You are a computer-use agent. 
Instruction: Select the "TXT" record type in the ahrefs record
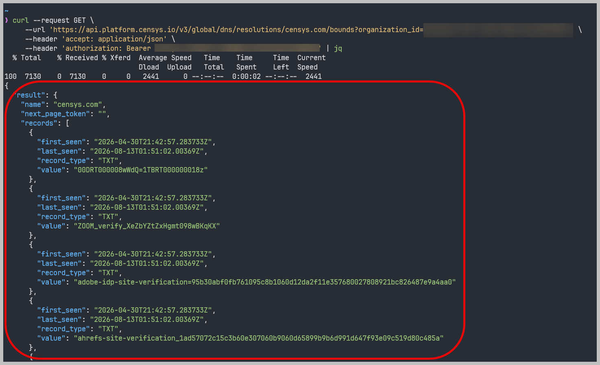[108, 329]
